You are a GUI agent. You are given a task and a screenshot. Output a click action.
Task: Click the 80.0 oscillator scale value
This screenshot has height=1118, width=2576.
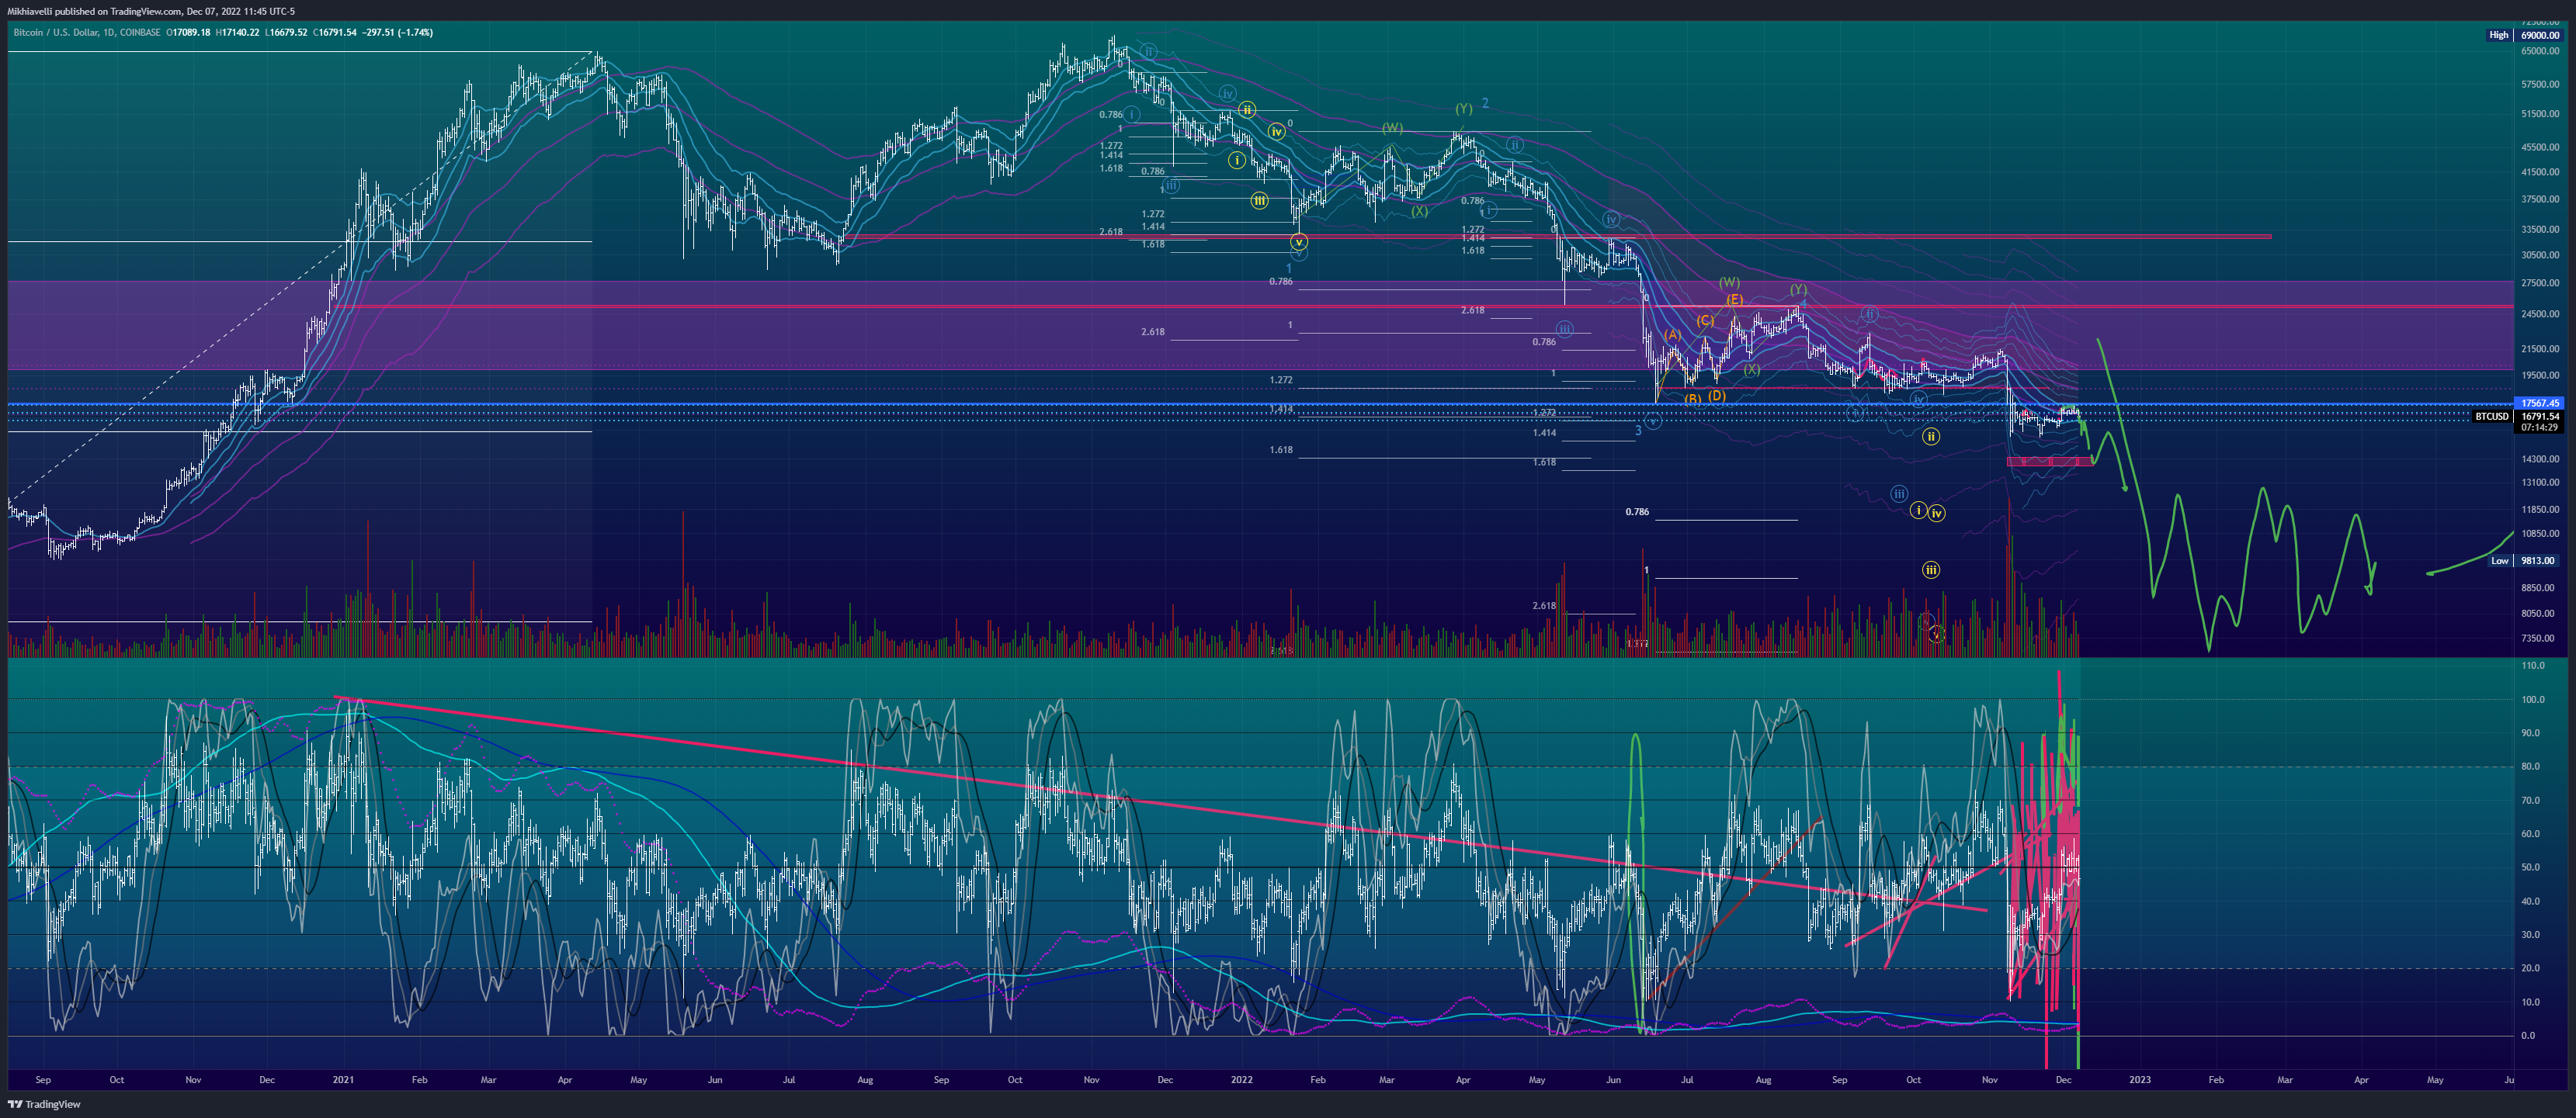pos(2531,767)
